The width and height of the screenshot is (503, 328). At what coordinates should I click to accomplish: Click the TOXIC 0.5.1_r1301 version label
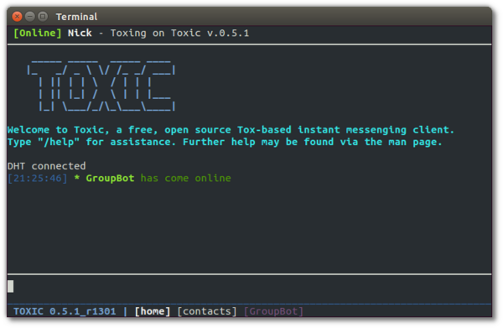click(x=65, y=311)
